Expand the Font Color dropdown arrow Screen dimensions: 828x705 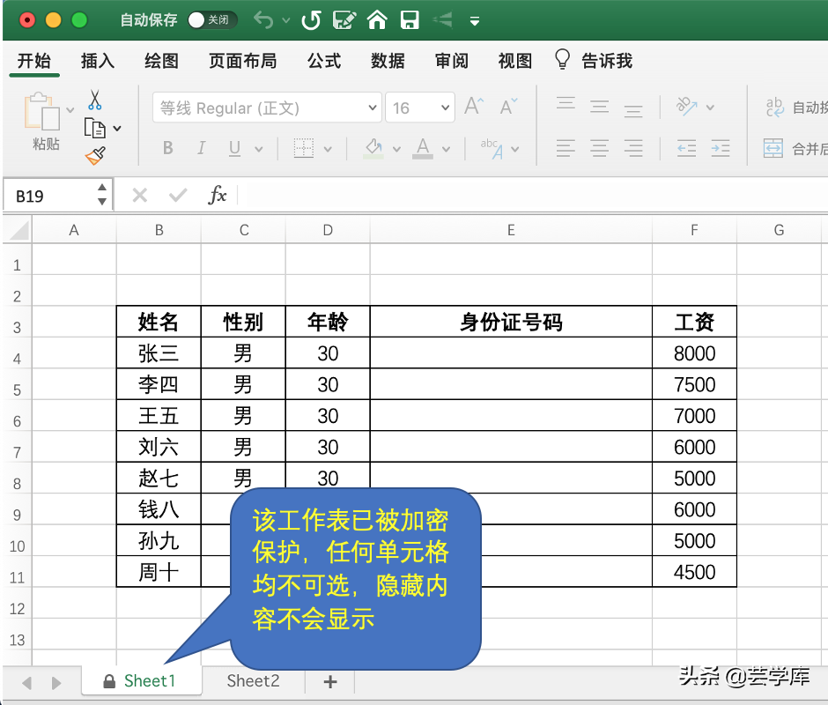[x=447, y=150]
